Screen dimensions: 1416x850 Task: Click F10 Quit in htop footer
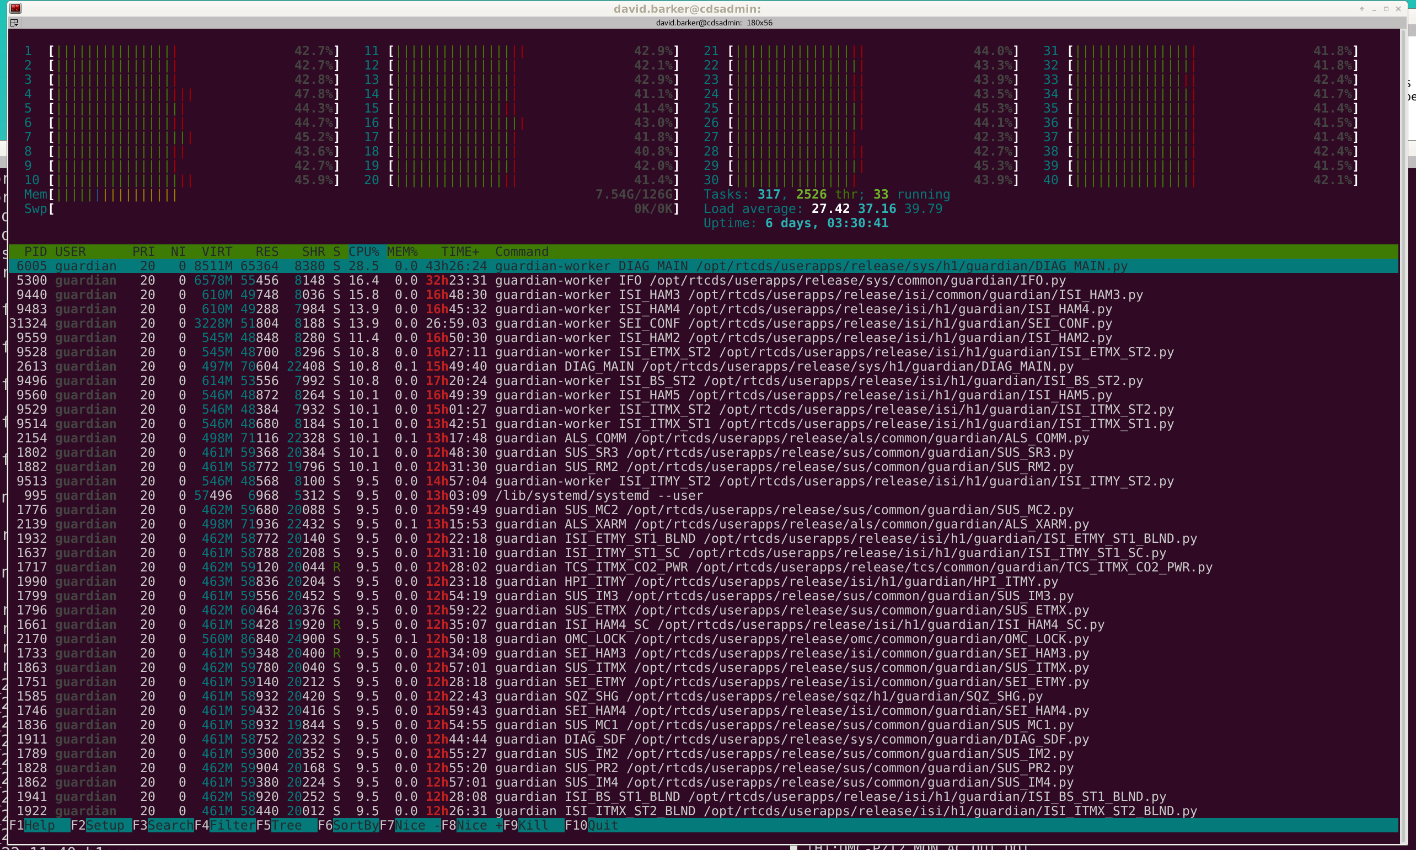[592, 825]
